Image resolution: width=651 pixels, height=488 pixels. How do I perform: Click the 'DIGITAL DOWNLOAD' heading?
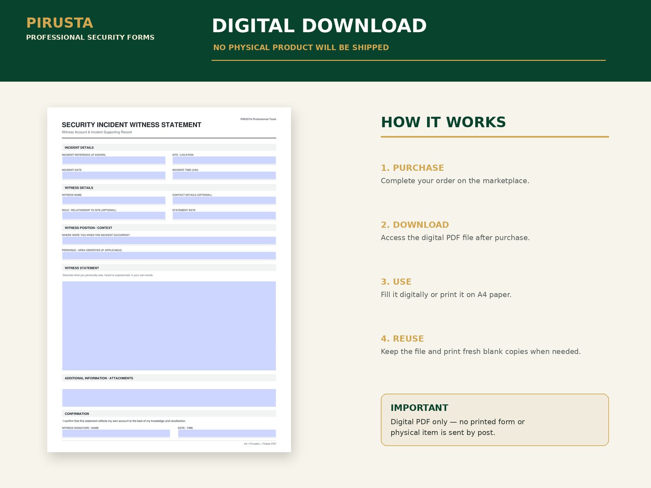319,26
